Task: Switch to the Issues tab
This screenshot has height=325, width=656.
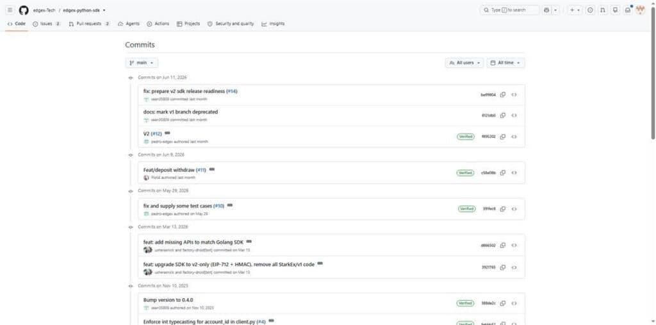Action: pyautogui.click(x=46, y=24)
